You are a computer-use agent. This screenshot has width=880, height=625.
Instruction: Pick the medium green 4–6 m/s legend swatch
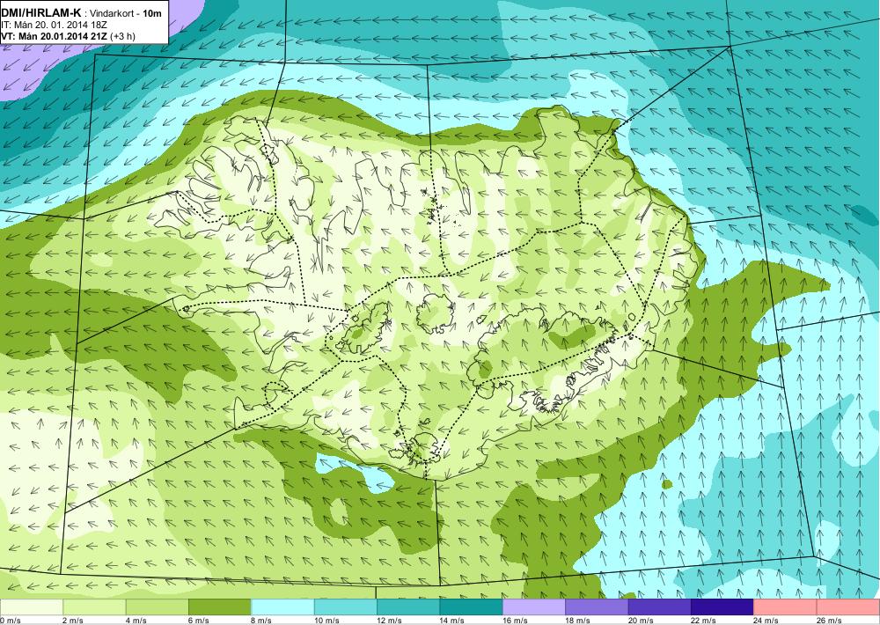[158, 607]
